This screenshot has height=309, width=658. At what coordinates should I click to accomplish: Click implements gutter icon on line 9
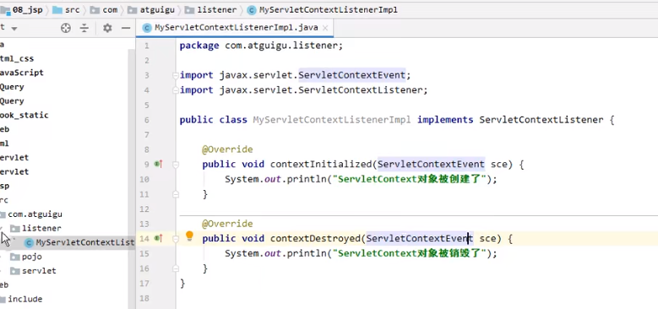(x=158, y=165)
